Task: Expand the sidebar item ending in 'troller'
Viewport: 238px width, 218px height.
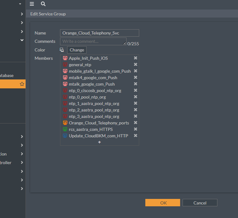Action: (22, 163)
